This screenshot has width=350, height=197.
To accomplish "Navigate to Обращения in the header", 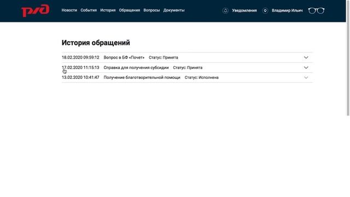I will click(x=130, y=10).
